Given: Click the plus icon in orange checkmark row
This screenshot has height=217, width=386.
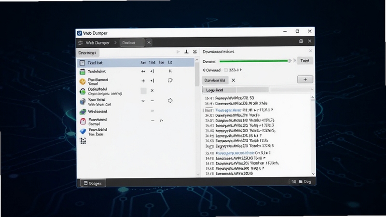Looking at the screenshot, I should [143, 81].
